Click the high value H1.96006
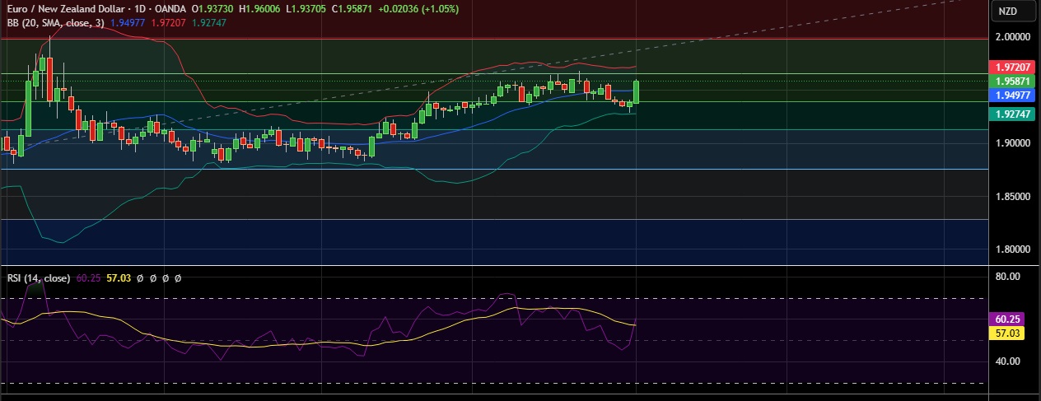Image resolution: width=1041 pixels, height=401 pixels. coord(259,8)
